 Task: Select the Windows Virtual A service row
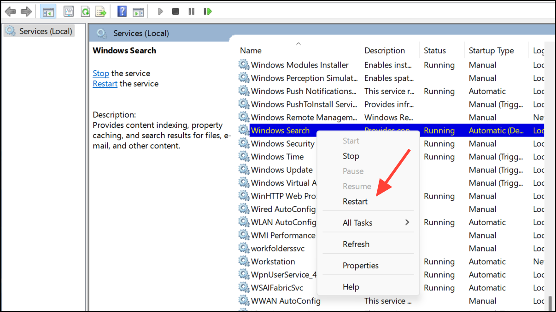coord(391,183)
